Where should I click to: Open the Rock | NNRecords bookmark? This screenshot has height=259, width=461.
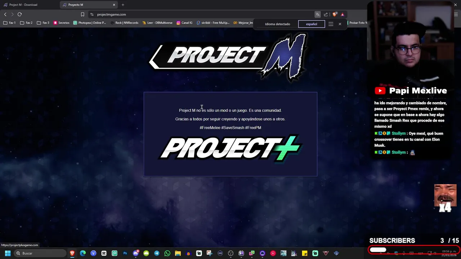pyautogui.click(x=124, y=23)
